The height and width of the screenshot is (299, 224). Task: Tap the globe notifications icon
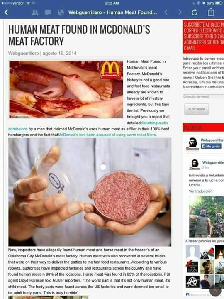[61, 12]
